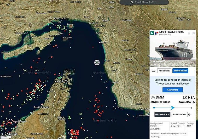Screen dimensions: 198x139
Task: Click departure port DMM code
Action: [x=160, y=97]
